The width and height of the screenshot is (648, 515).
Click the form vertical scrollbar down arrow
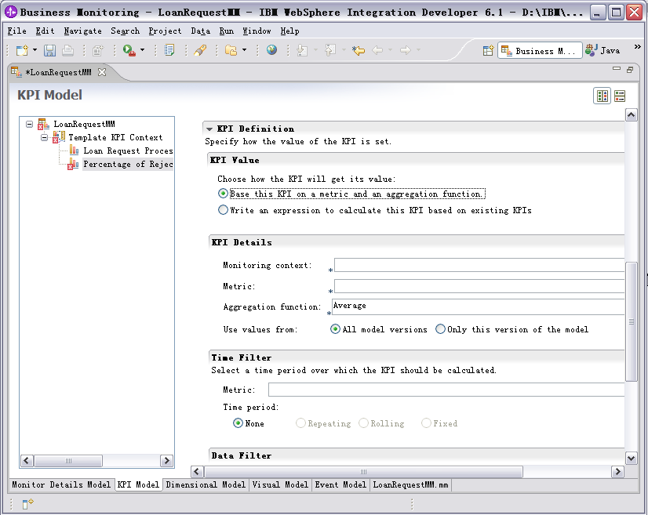631,458
